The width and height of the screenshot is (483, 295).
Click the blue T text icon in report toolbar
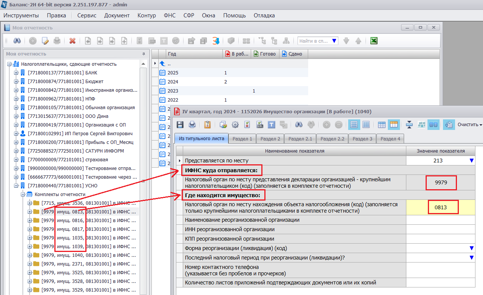point(272,124)
